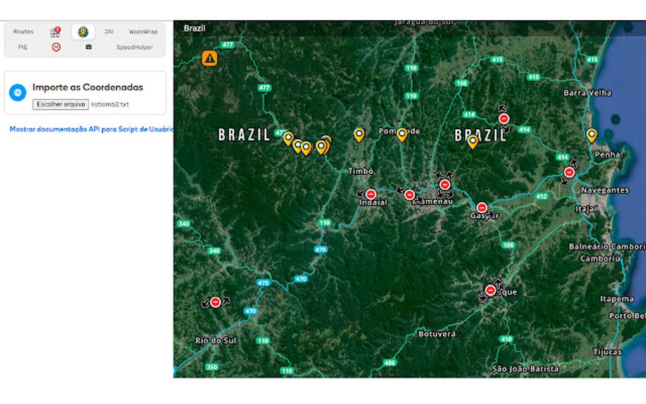
Task: Select the yellow pin marker near Penha
Action: [x=591, y=135]
